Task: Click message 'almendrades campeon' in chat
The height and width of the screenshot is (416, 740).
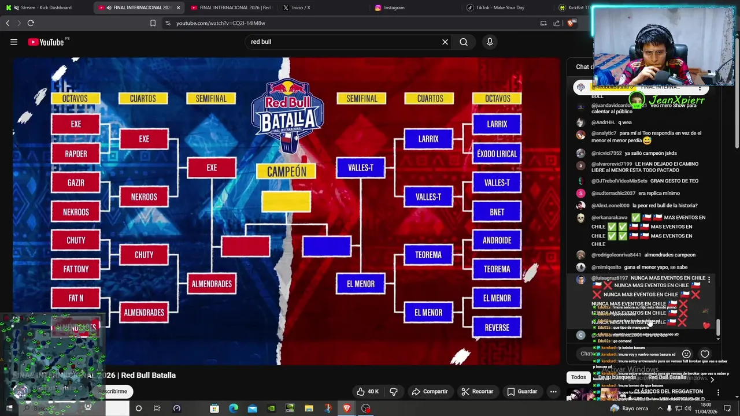Action: click(669, 255)
